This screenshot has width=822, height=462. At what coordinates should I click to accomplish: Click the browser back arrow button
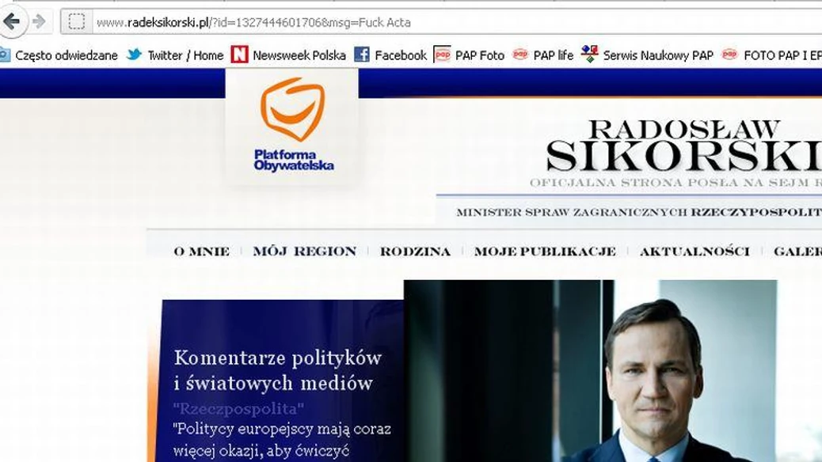coord(12,21)
